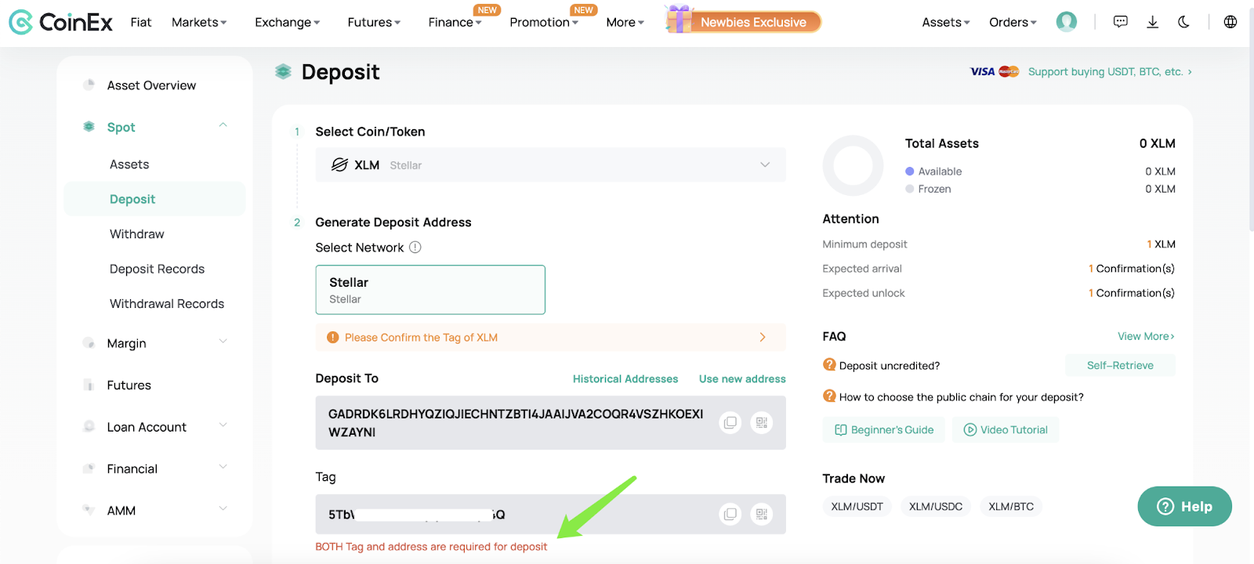The width and height of the screenshot is (1254, 564).
Task: Open Historical Addresses link
Action: pyautogui.click(x=625, y=378)
